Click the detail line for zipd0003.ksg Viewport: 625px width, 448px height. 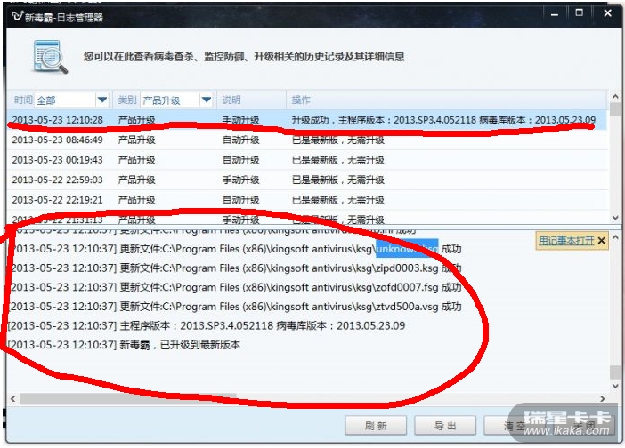click(x=234, y=268)
